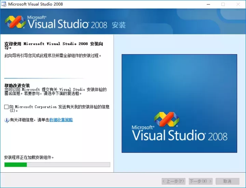Viewport: 246px width, 188px height.
Task: Click the Microsoft Visual Studio 2008 title bar text
Action: pyautogui.click(x=36, y=4)
